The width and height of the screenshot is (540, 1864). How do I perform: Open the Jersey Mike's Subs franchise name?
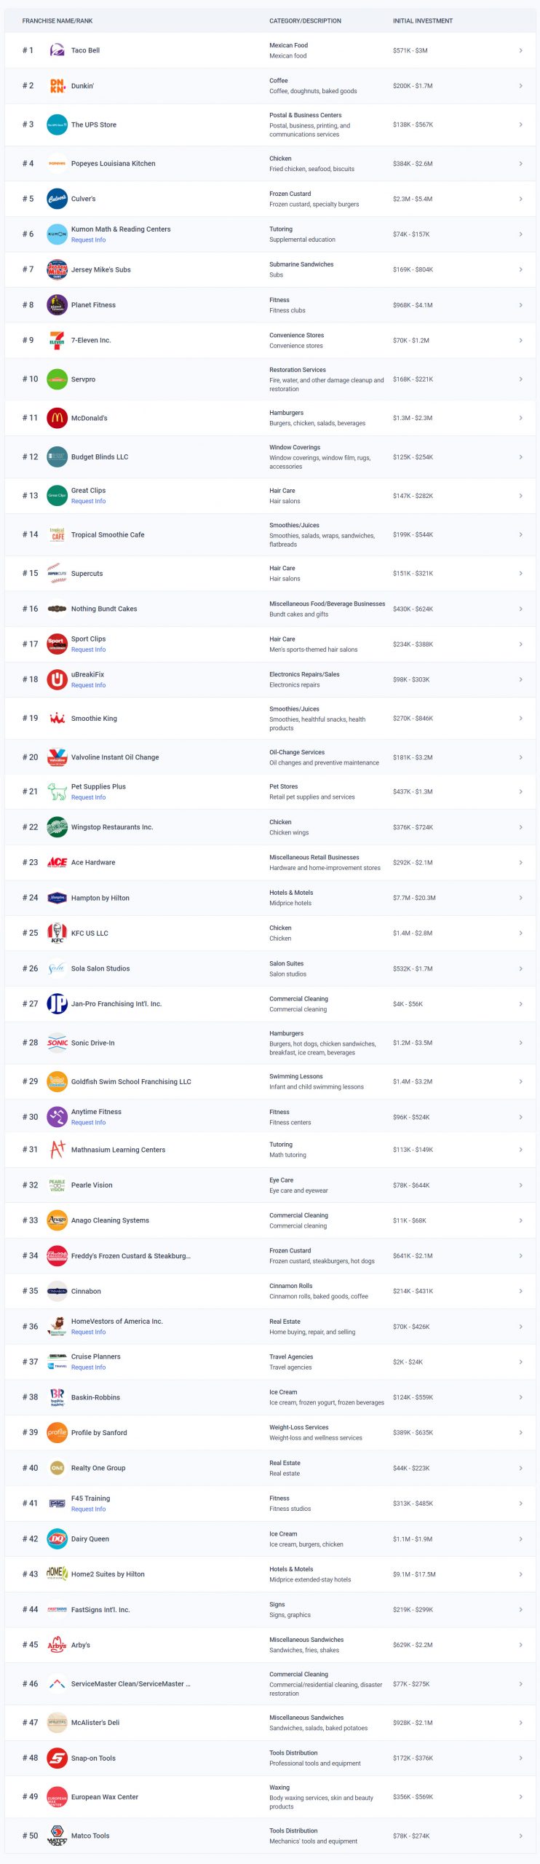(101, 269)
